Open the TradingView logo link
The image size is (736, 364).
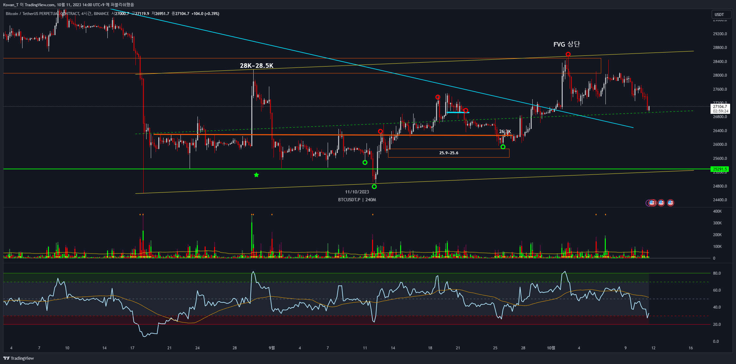[19, 358]
